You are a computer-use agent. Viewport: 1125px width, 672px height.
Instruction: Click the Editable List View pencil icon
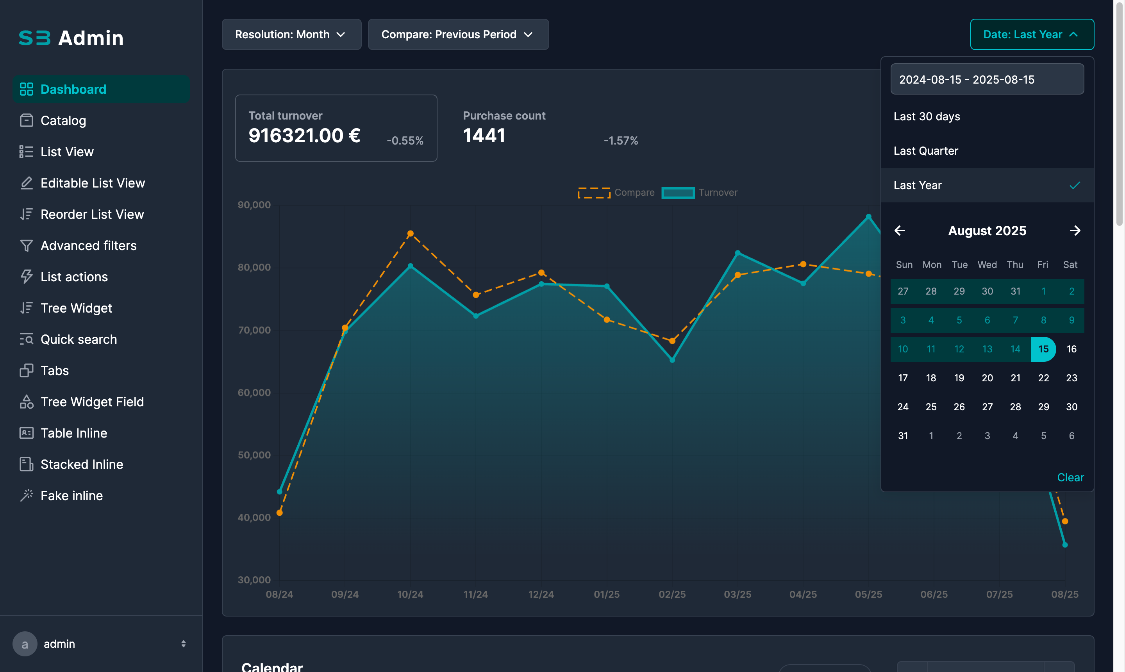pos(26,183)
